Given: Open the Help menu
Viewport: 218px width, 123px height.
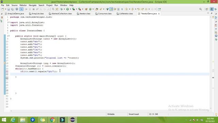Looking at the screenshot, I should (71, 5).
